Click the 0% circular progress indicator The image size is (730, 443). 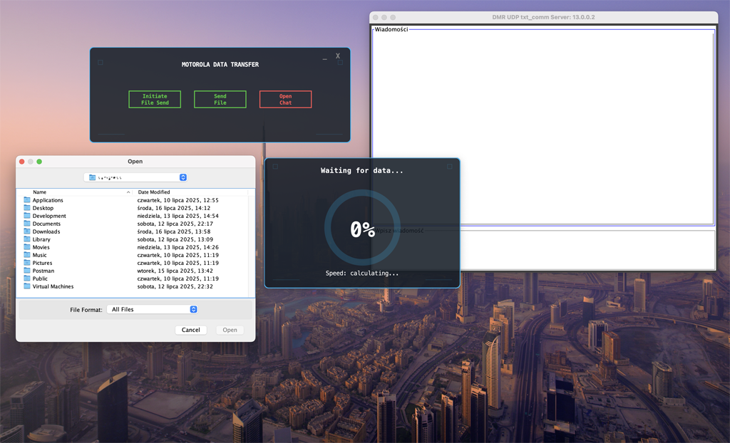pyautogui.click(x=362, y=228)
